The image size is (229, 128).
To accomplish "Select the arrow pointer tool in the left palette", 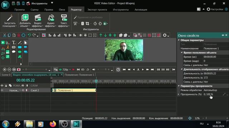I will (25, 43).
